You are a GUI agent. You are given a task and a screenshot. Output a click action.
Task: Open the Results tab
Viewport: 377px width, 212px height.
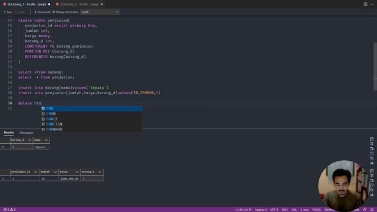pos(9,132)
